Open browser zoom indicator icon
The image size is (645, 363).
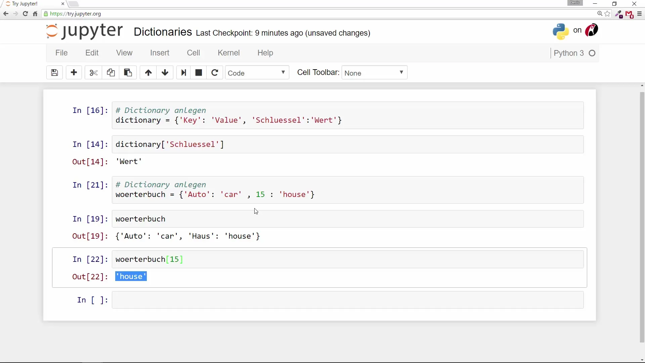pos(600,14)
